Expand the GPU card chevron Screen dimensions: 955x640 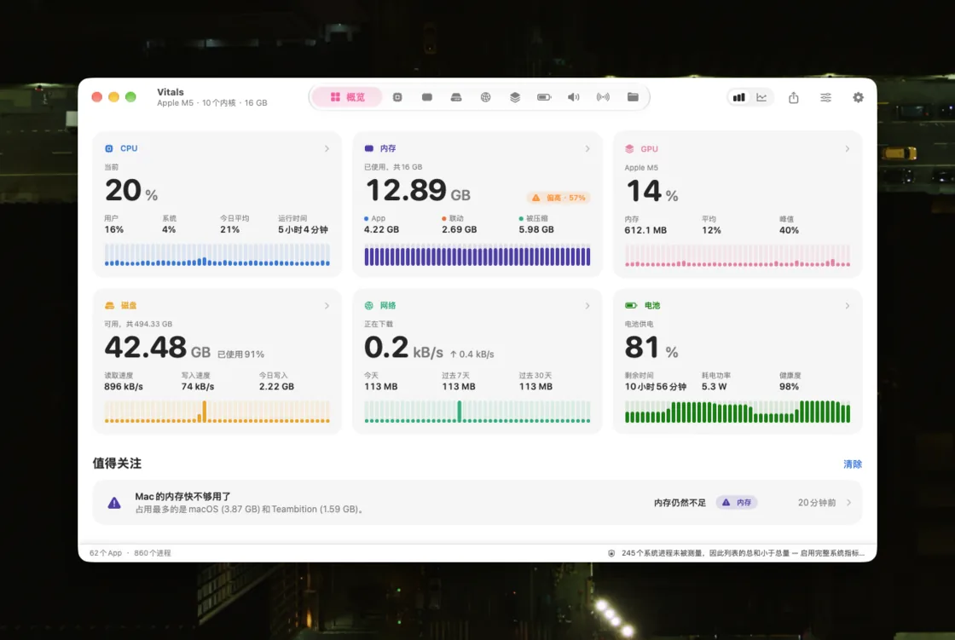(x=848, y=148)
